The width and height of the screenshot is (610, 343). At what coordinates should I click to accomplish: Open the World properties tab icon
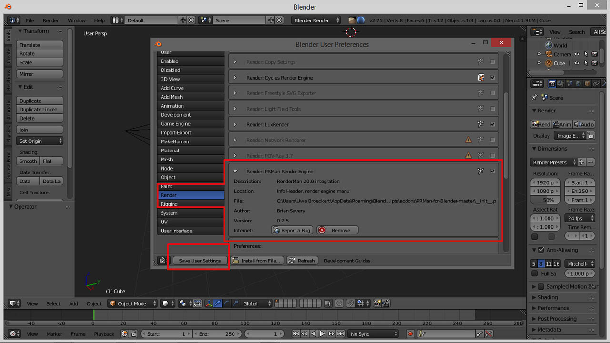pos(578,84)
